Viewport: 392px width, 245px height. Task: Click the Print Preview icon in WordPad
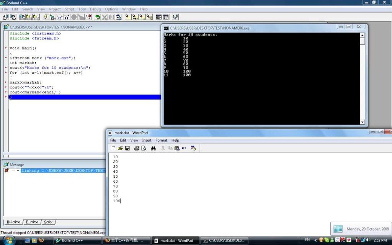pos(144,148)
